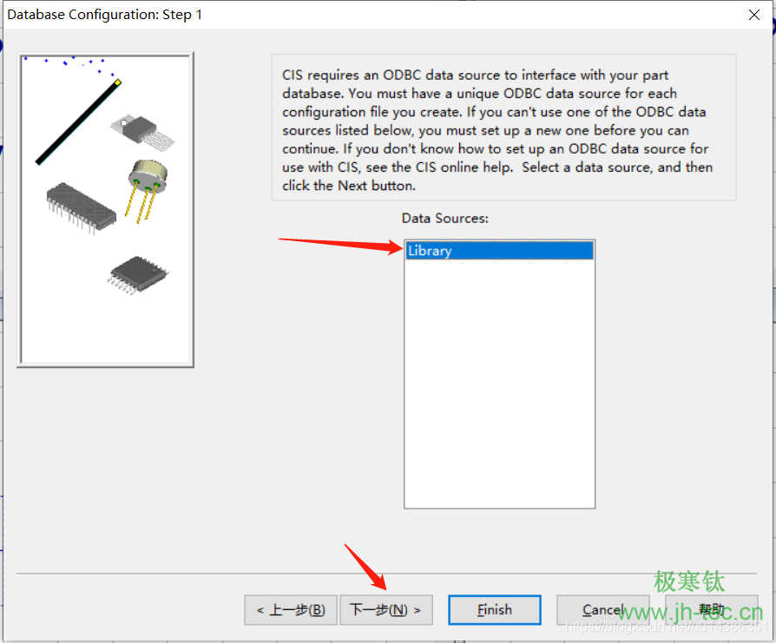Click the CIS ODBC instruction text box
This screenshot has height=643, width=776.
[503, 130]
